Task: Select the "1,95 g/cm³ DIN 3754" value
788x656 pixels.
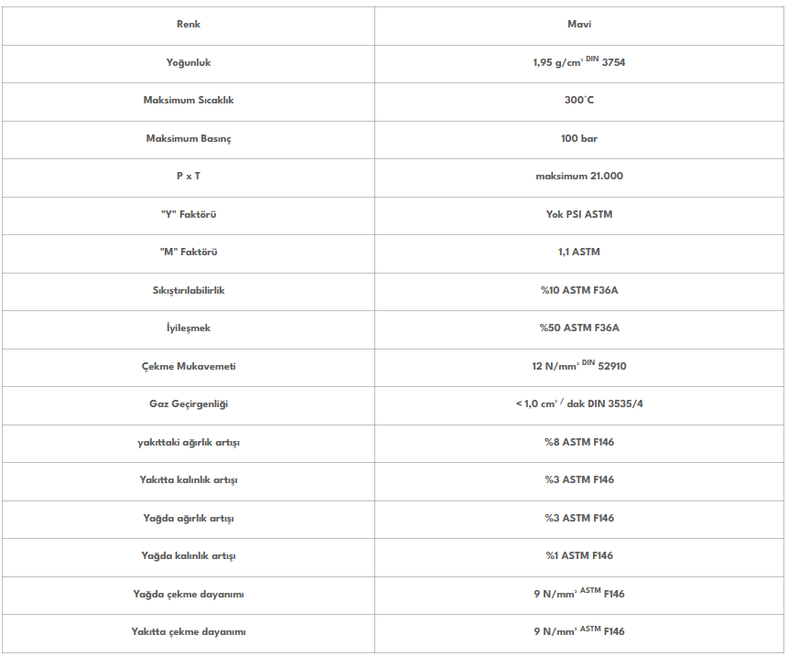Action: [579, 63]
